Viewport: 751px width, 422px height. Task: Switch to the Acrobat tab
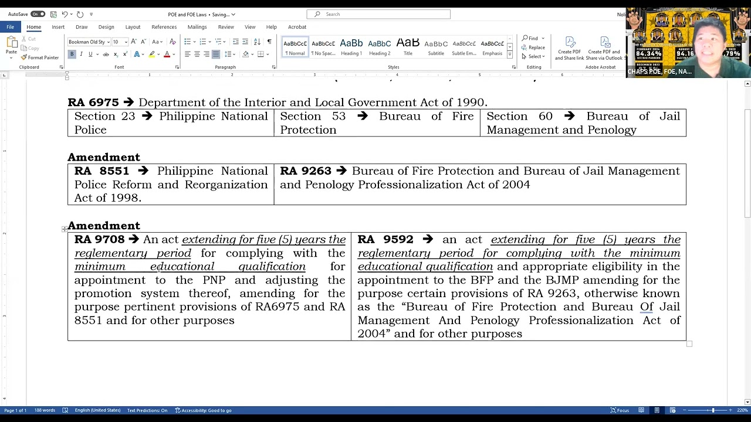[x=297, y=27]
